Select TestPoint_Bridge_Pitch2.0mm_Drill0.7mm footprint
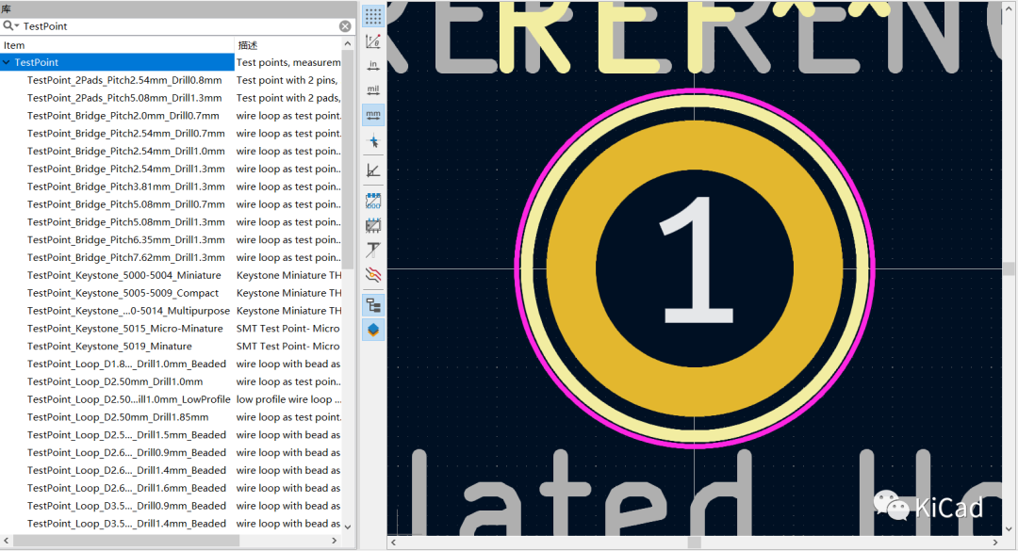Viewport: 1018px width, 551px height. (123, 116)
